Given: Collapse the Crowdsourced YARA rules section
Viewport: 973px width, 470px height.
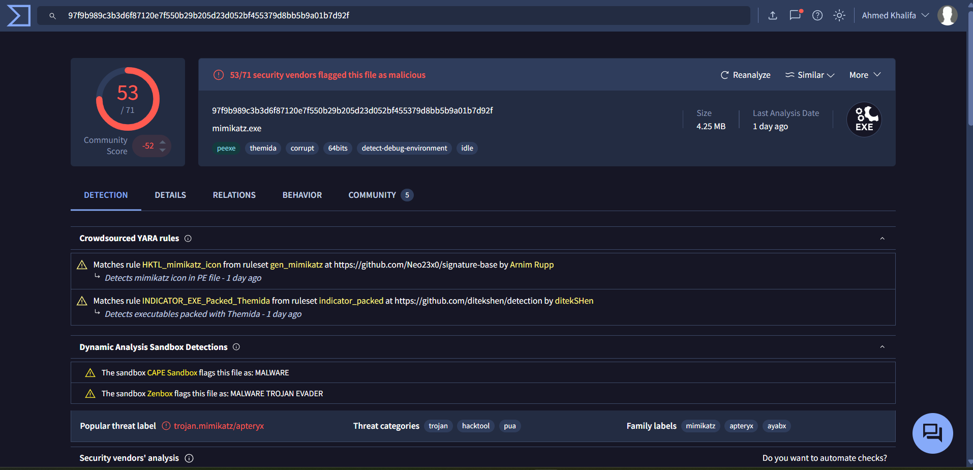Looking at the screenshot, I should [x=882, y=239].
